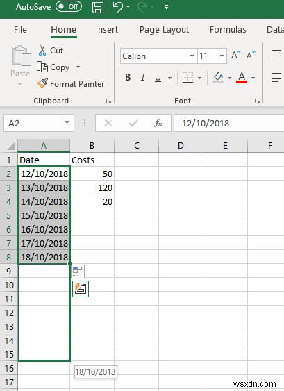Open the Quick Analysis icon
Image resolution: width=284 pixels, height=391 pixels.
(81, 289)
